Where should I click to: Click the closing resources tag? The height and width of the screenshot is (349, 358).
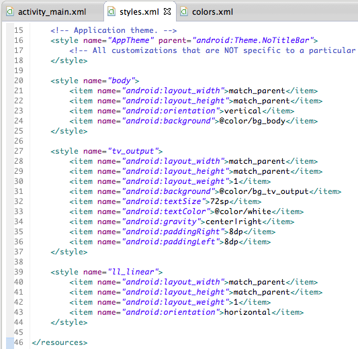click(x=60, y=342)
